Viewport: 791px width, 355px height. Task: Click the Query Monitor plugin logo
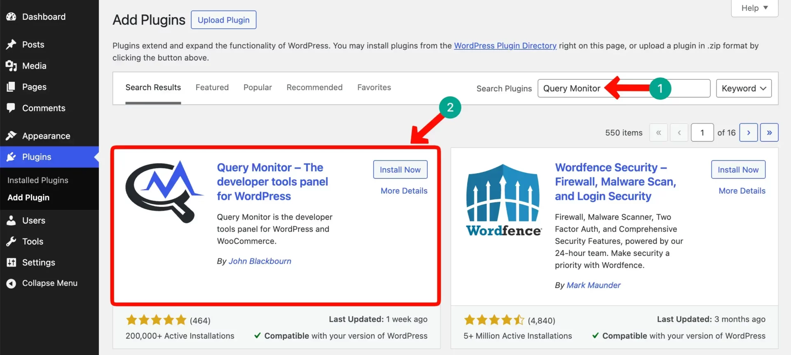(x=164, y=192)
